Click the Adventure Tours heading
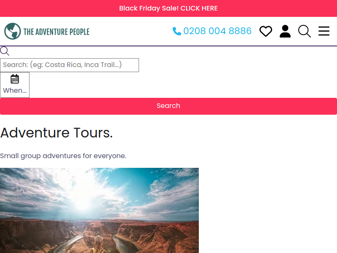The width and height of the screenshot is (337, 253). [56, 133]
